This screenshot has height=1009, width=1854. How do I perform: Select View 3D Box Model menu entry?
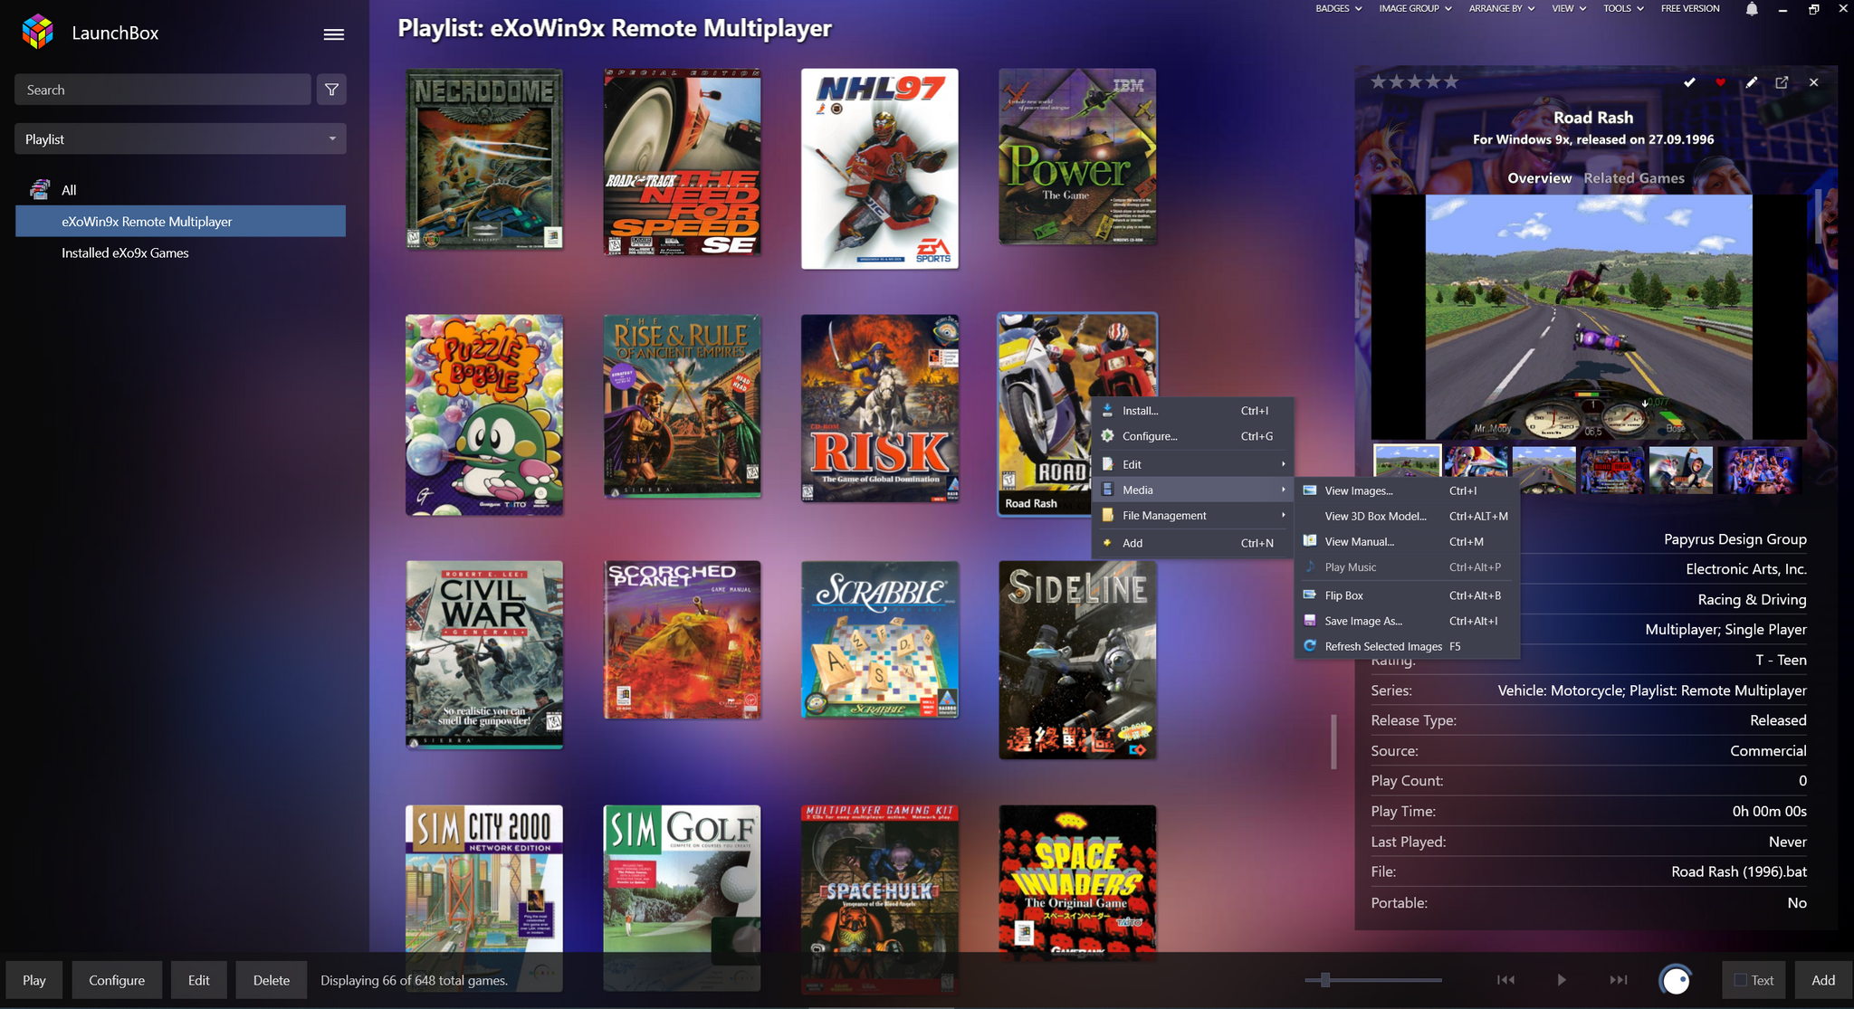[x=1375, y=517]
